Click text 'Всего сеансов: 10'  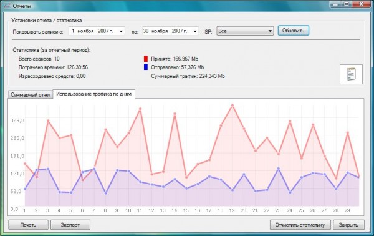click(x=39, y=59)
